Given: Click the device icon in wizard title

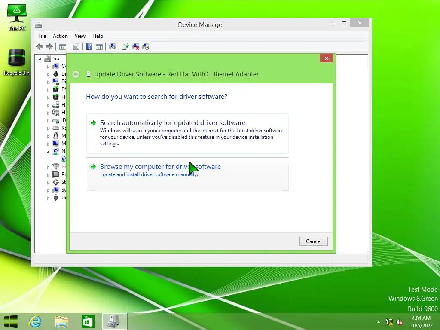Looking at the screenshot, I should point(89,74).
